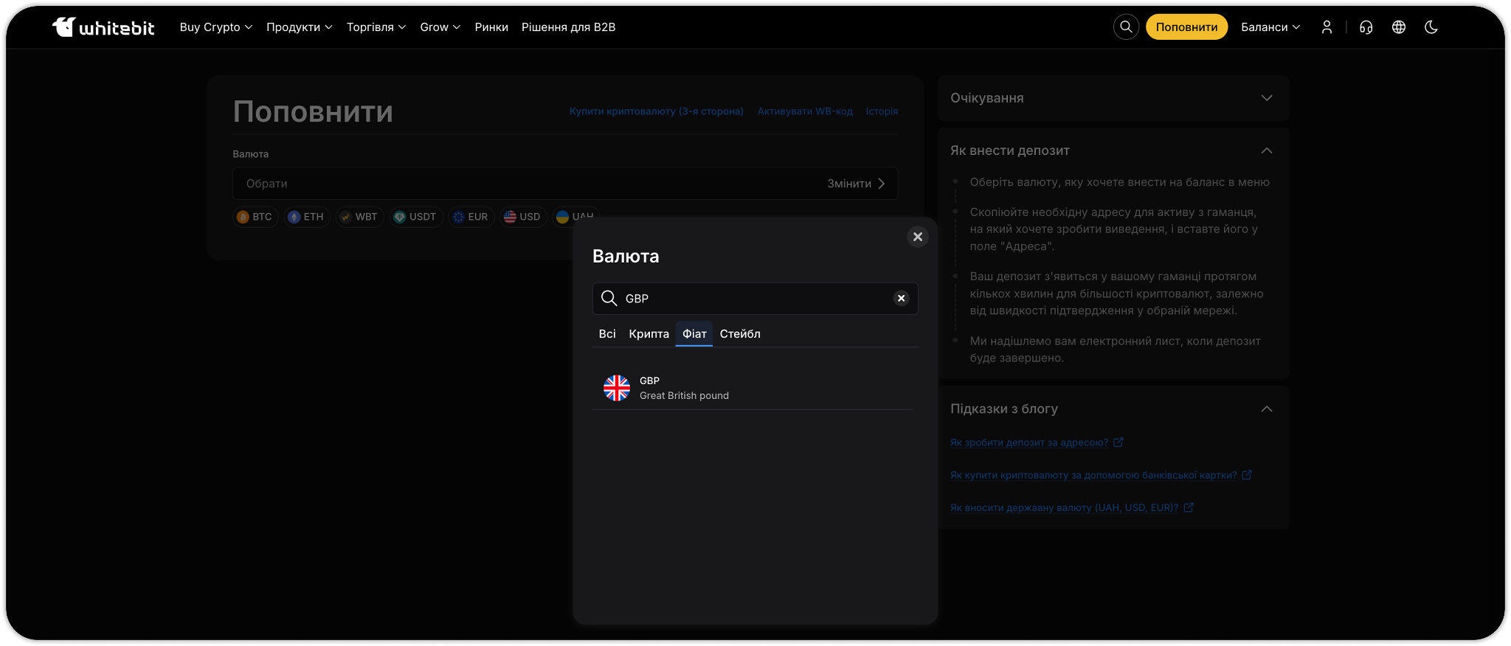Clear the GBP search text

901,298
